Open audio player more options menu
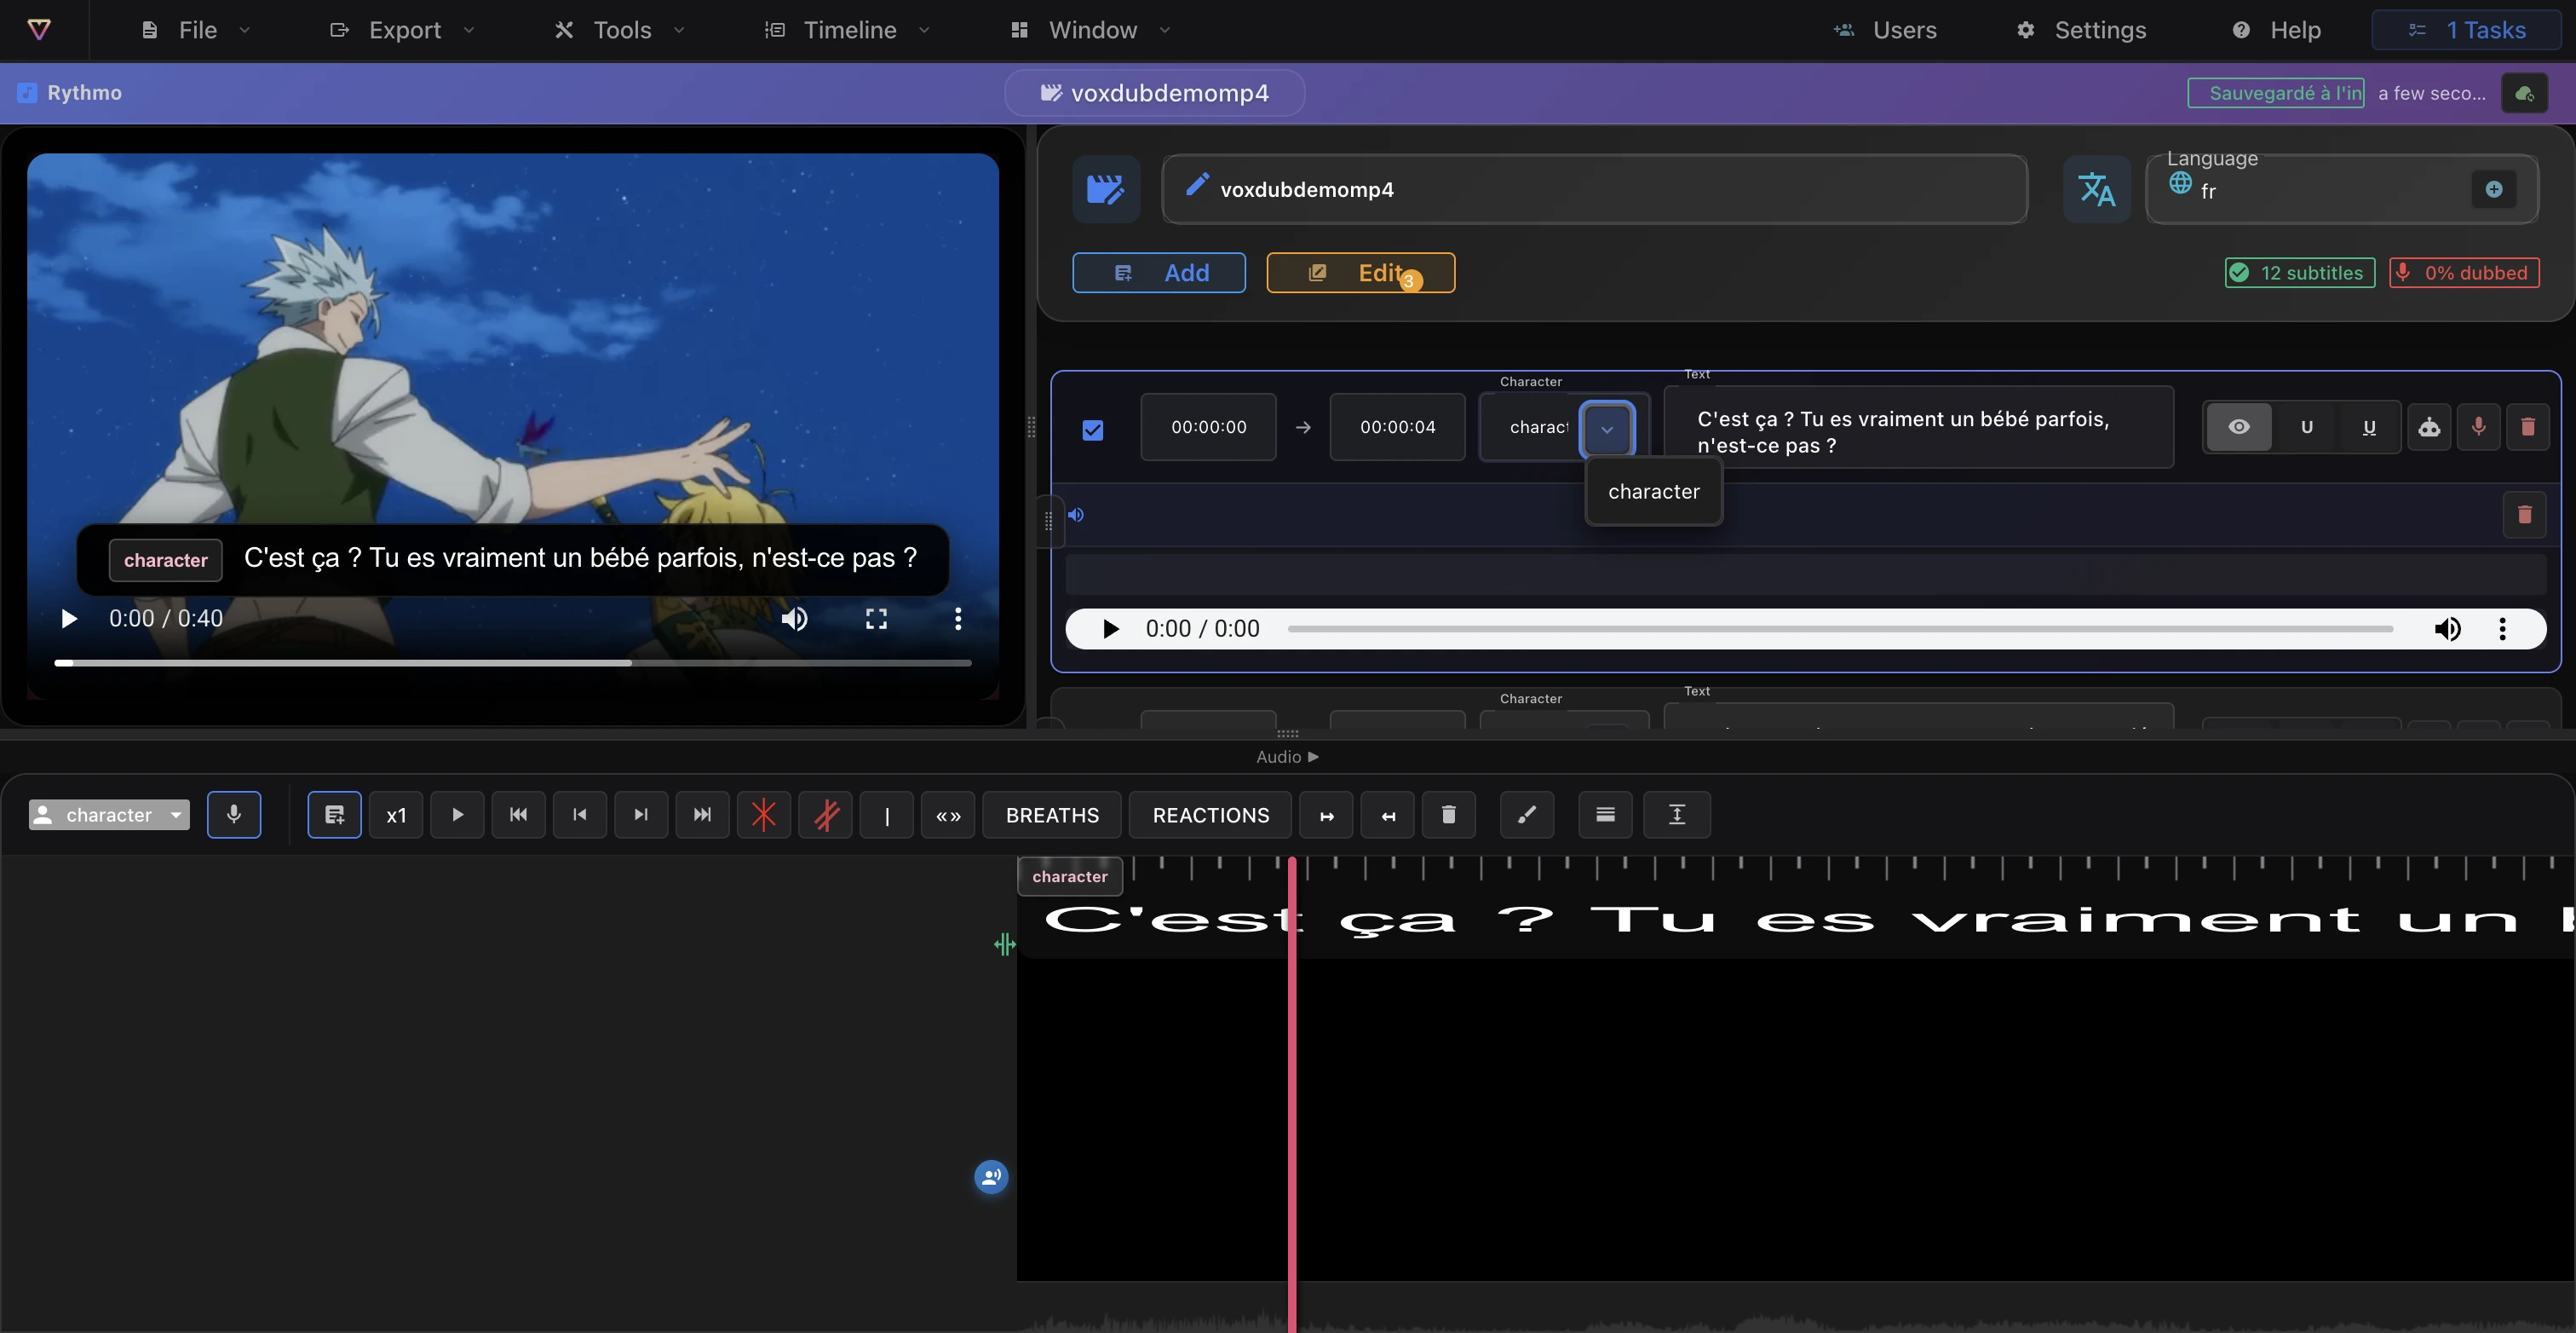2576x1333 pixels. click(2503, 628)
